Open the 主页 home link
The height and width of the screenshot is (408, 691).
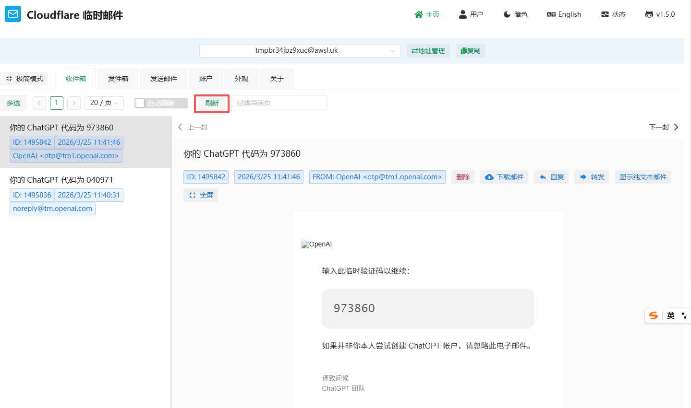coord(427,14)
